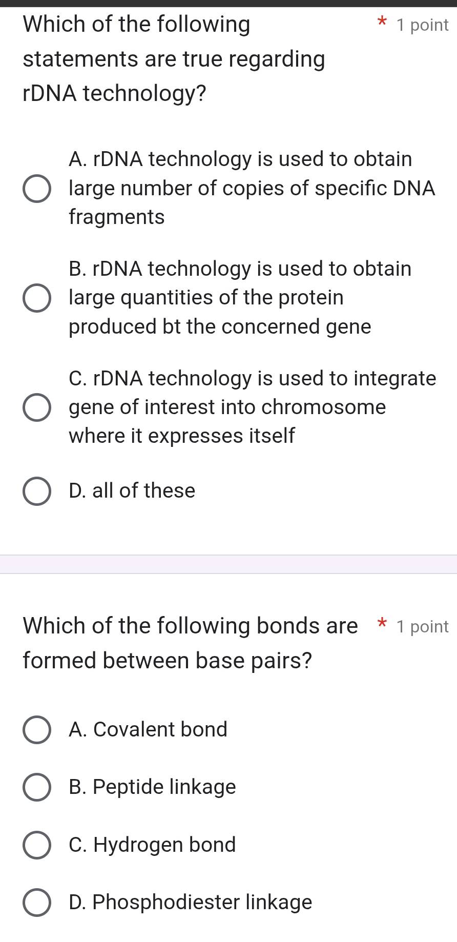Click '1 point' label of base pairs question
Image resolution: width=457 pixels, height=942 pixels.
(x=423, y=627)
